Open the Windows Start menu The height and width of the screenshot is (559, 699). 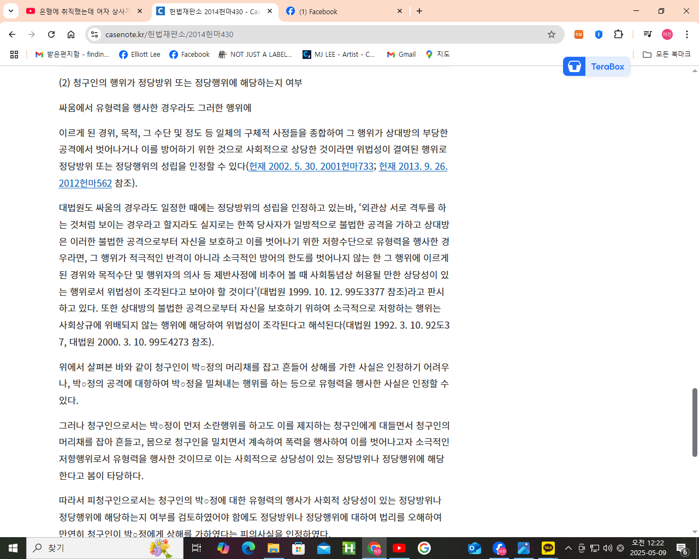[x=13, y=548]
